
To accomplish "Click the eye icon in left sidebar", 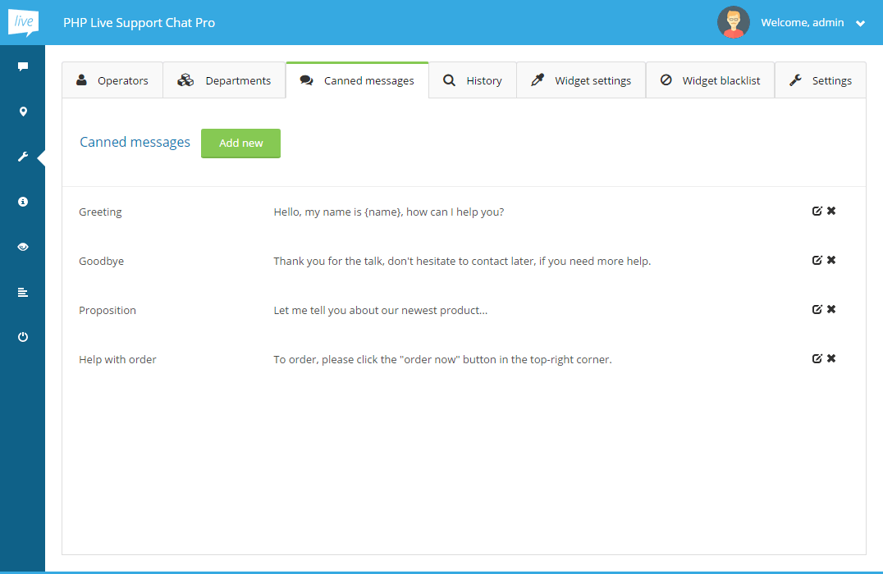I will point(23,247).
